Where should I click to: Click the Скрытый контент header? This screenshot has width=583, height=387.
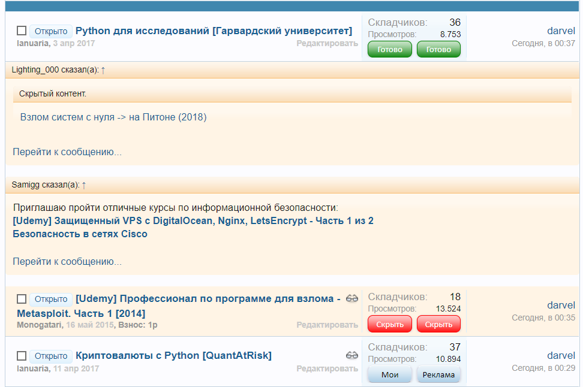point(292,94)
